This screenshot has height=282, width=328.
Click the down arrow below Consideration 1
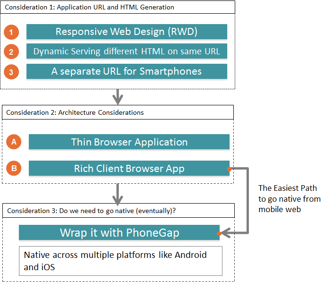(116, 97)
